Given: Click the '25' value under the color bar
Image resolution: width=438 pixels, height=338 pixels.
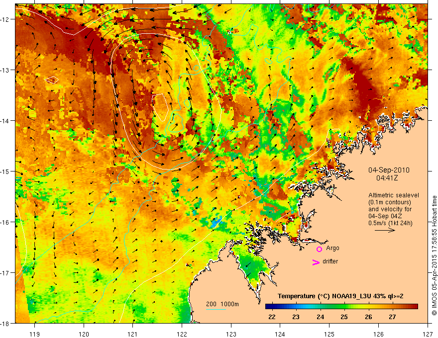Looking at the screenshot, I should (344, 317).
